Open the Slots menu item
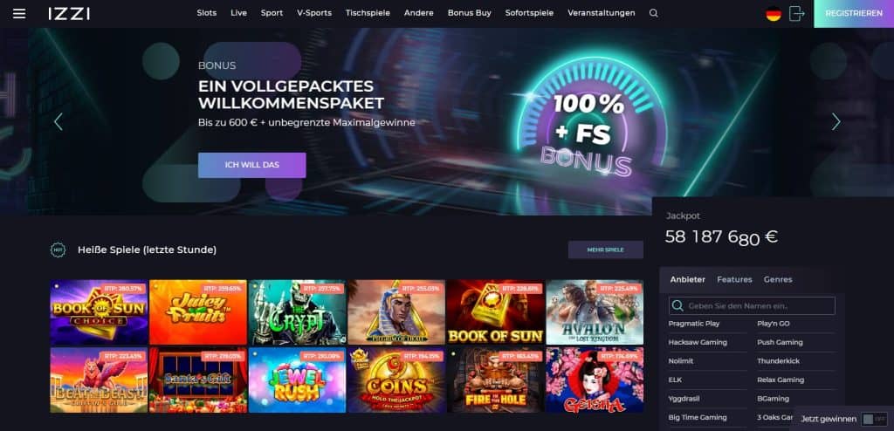 pyautogui.click(x=206, y=13)
